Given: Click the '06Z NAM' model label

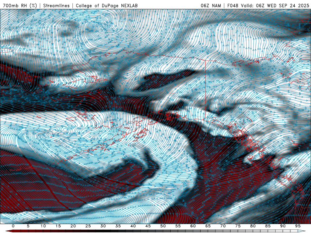Looking at the screenshot, I should 211,5.
